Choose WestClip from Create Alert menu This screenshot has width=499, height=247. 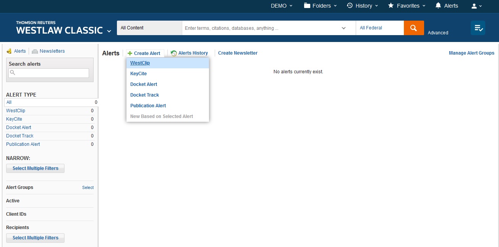coord(140,63)
